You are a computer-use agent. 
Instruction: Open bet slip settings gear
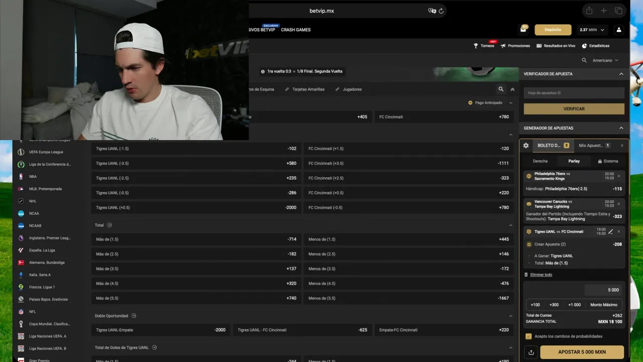[526, 145]
